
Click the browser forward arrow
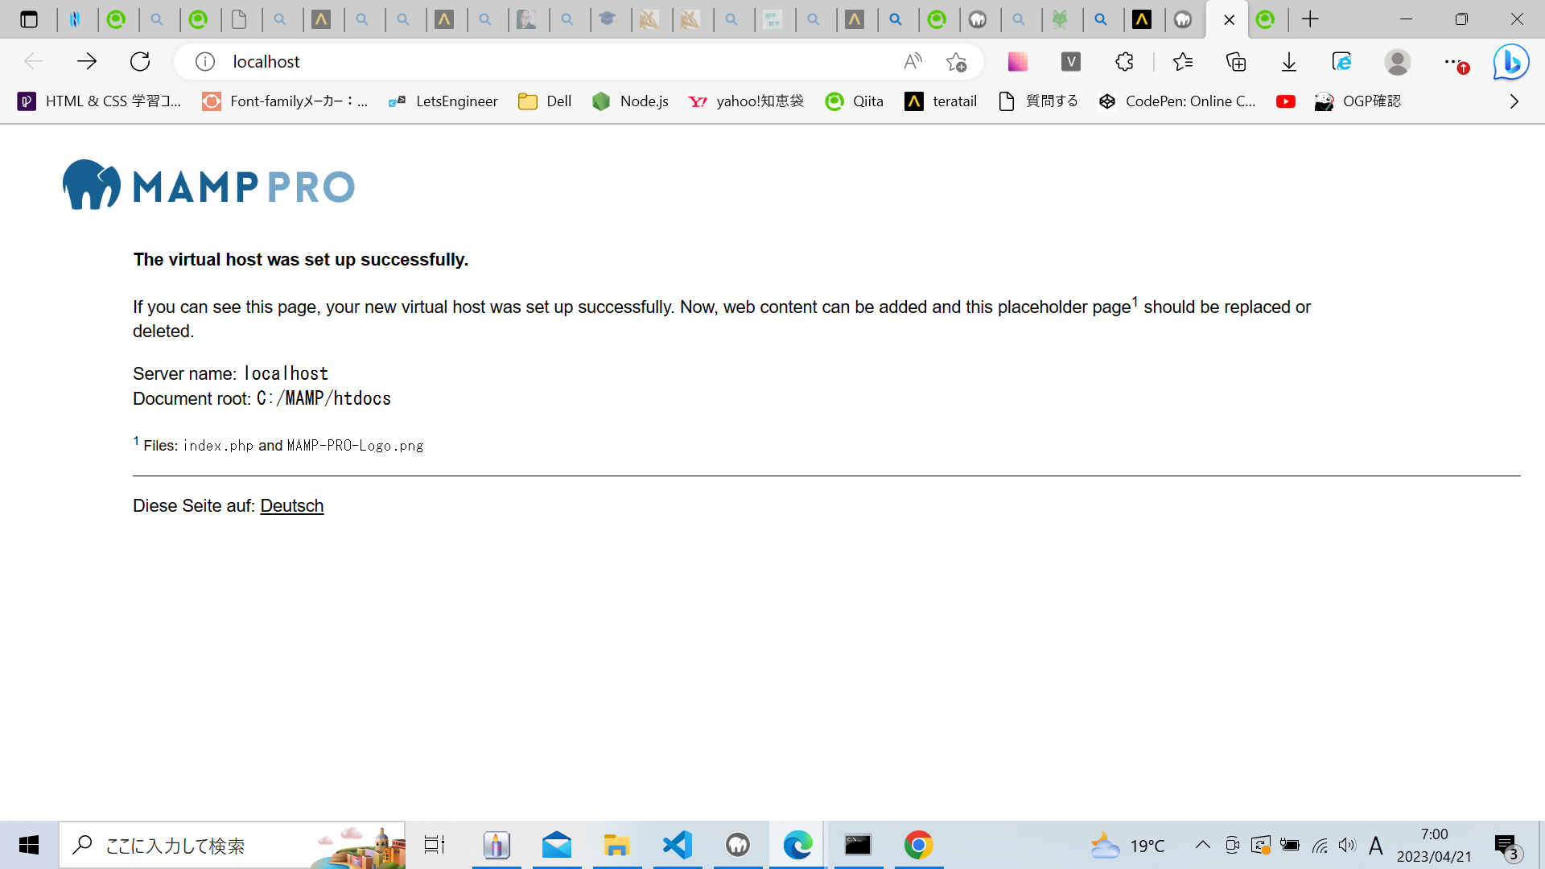[87, 61]
